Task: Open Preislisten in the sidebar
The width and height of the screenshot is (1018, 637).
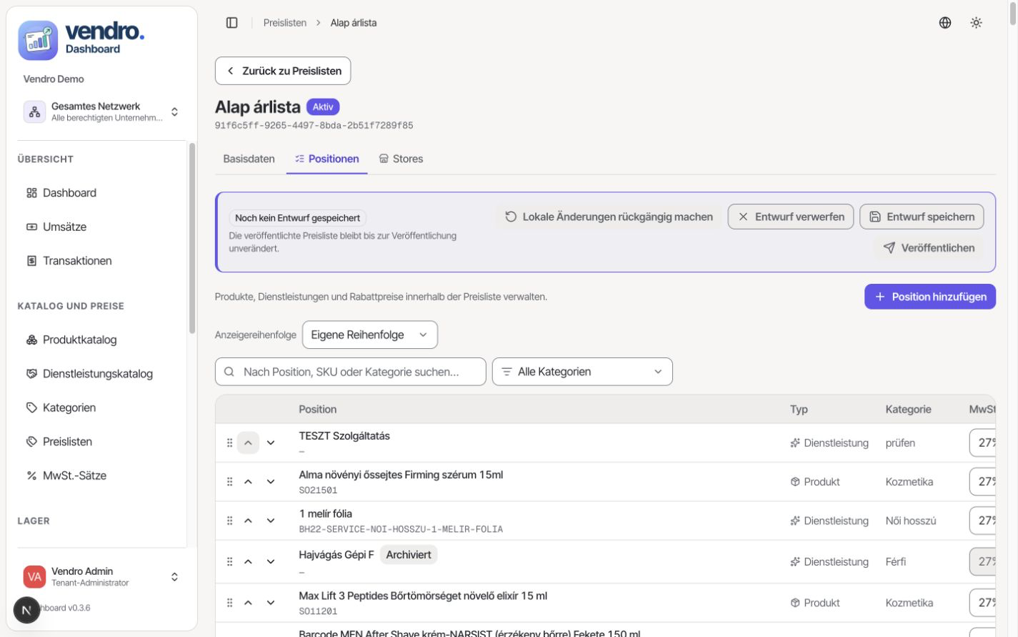Action: click(101, 442)
